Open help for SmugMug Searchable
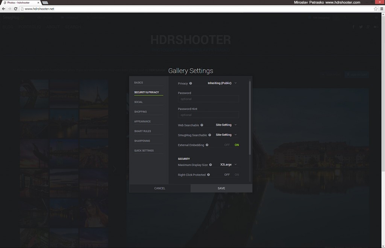 point(210,135)
